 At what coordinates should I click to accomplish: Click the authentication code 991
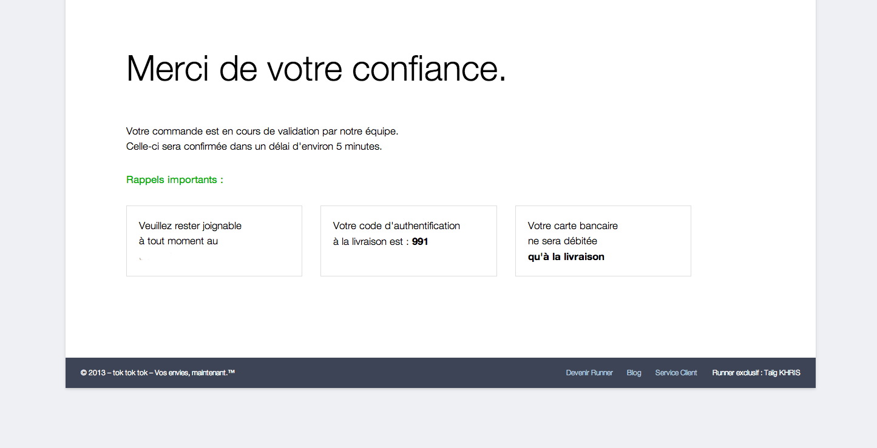point(420,241)
